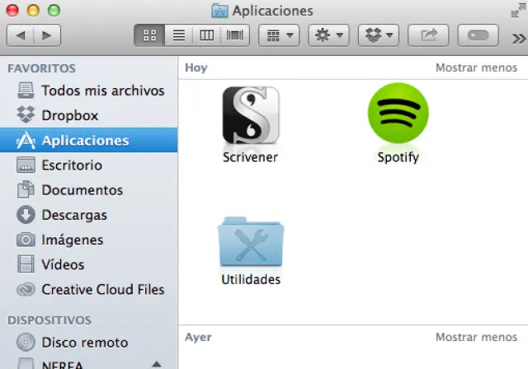Switch to Cover Flow view mode
Screen dimensions: 528x369
tap(235, 35)
